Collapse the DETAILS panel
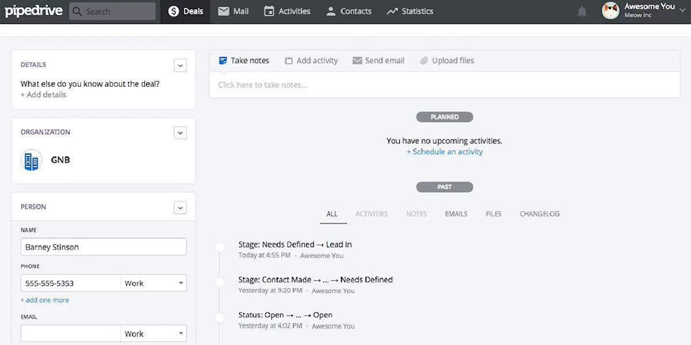 (180, 65)
